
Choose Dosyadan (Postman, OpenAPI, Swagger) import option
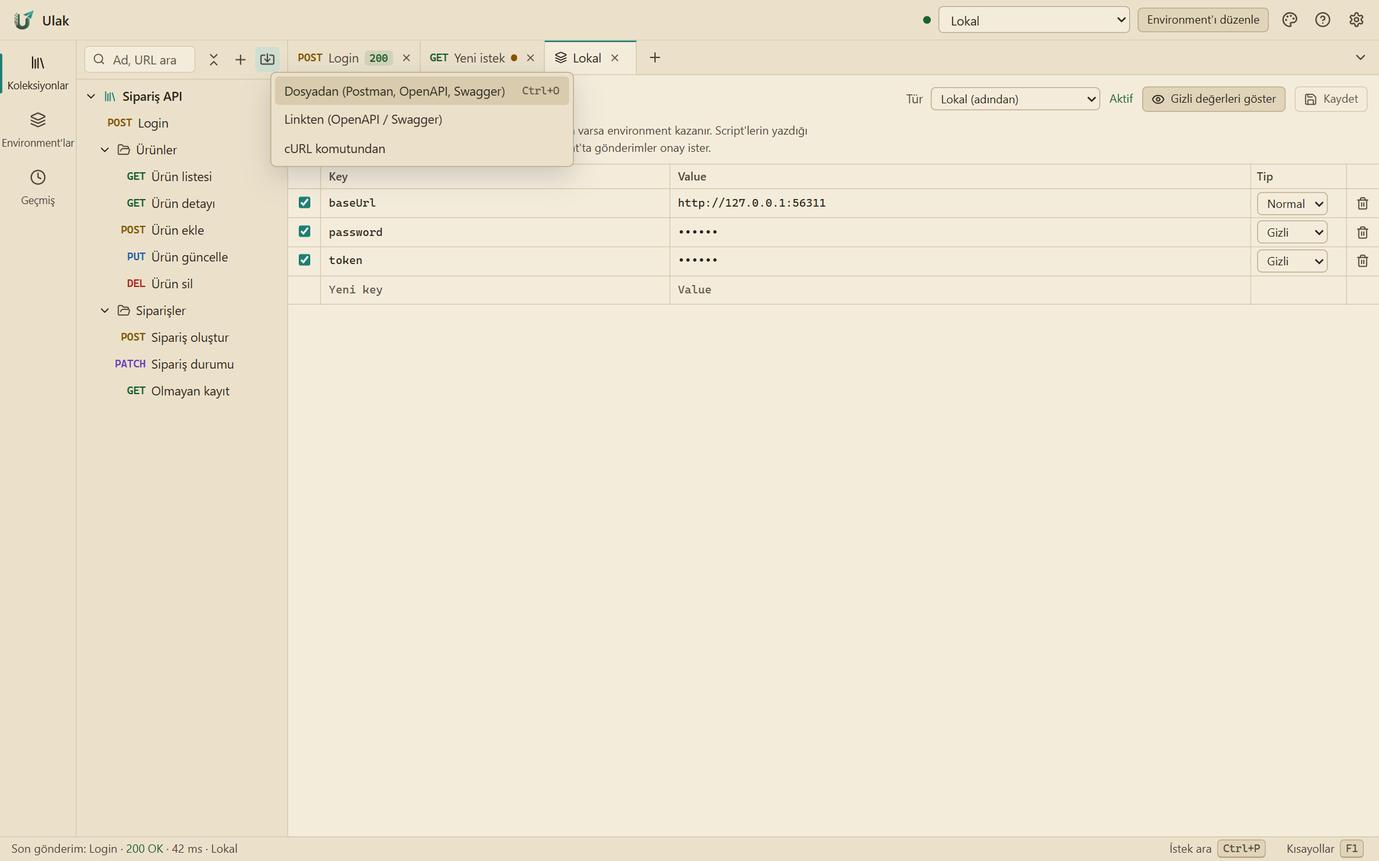422,91
